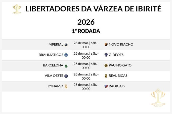The width and height of the screenshot is (172, 114).
Task: Open the PAU NO GATO team link
Action: 120,65
